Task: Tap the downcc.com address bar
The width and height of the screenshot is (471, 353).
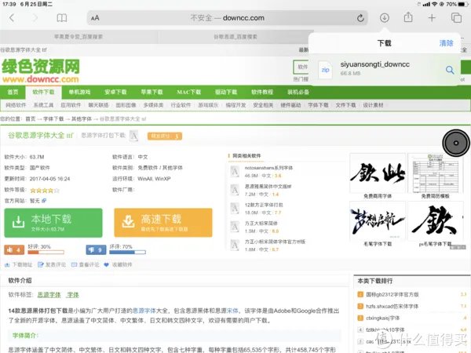Action: (228, 18)
